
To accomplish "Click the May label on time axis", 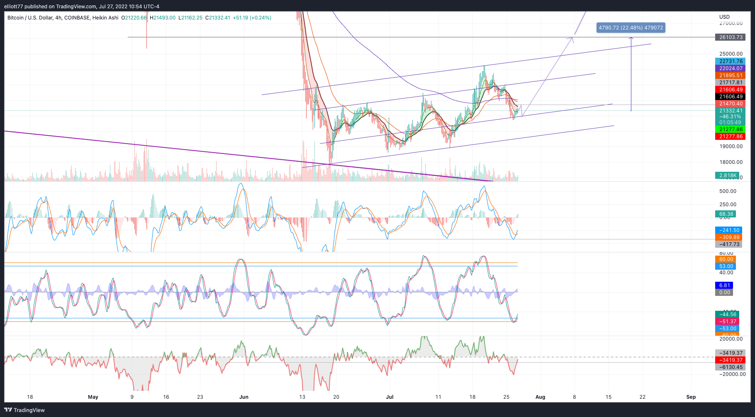I will (x=93, y=397).
